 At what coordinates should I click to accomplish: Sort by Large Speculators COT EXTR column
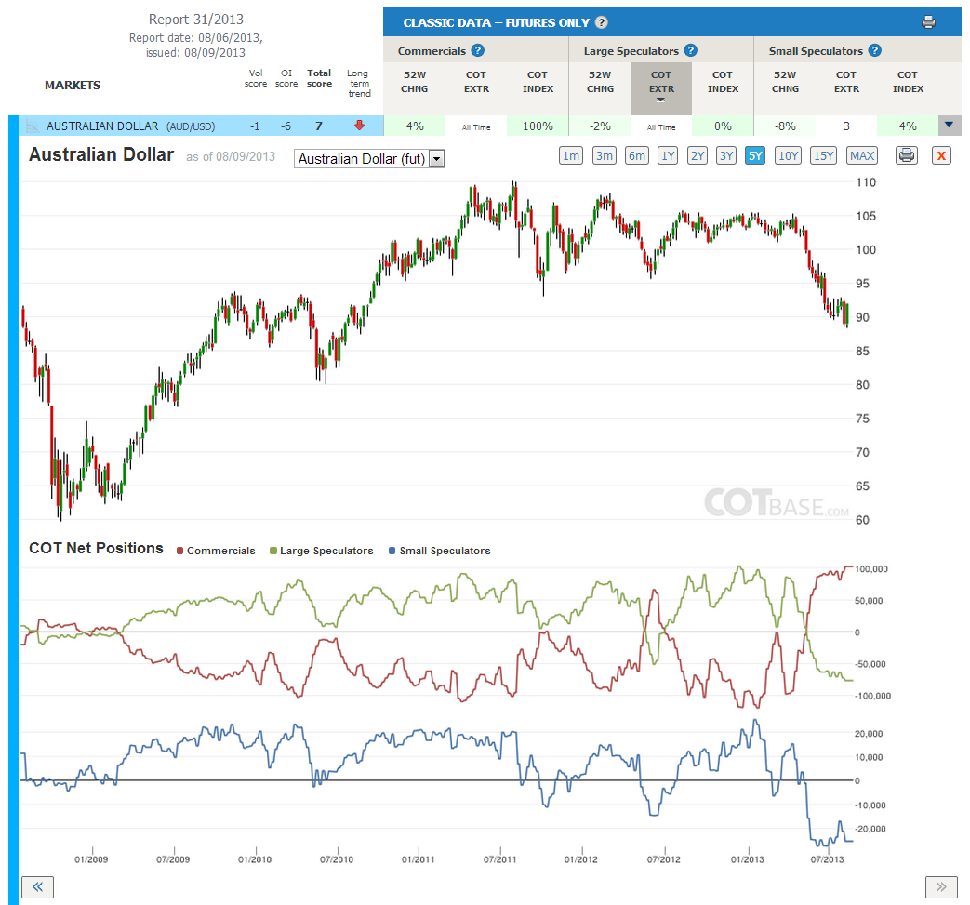point(660,87)
